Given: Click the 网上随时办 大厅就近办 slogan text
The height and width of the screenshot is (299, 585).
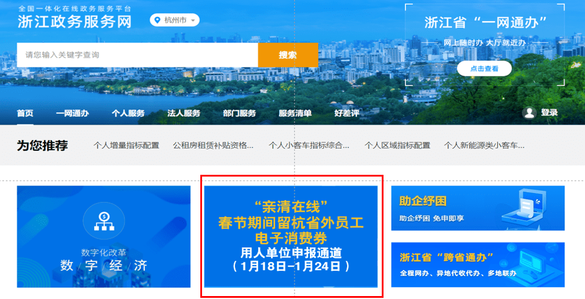Looking at the screenshot, I should point(485,43).
